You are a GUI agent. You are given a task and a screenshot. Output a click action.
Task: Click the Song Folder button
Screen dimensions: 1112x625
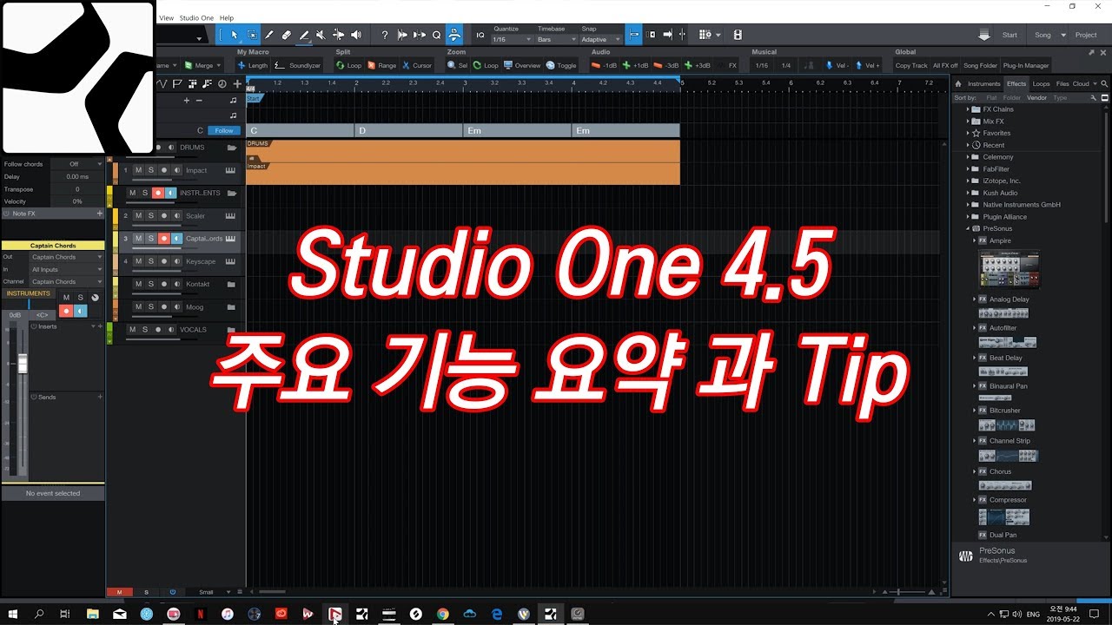[x=981, y=65]
